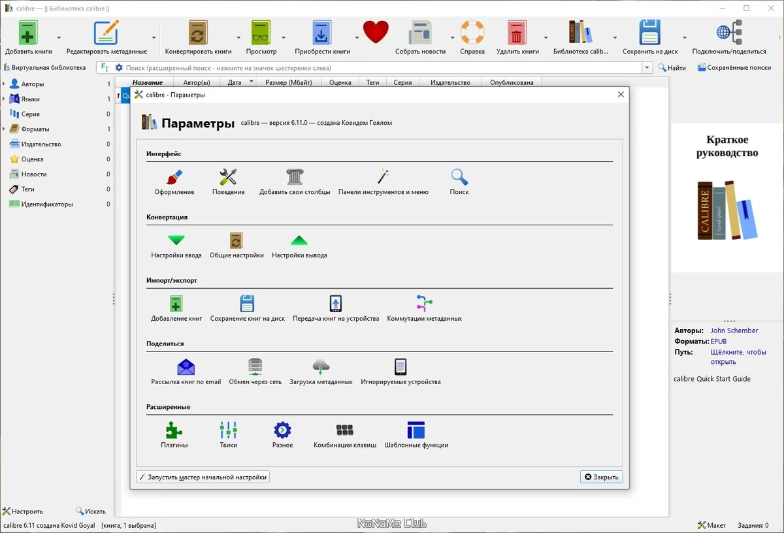The width and height of the screenshot is (784, 533).
Task: Click Найти search button
Action: 672,68
